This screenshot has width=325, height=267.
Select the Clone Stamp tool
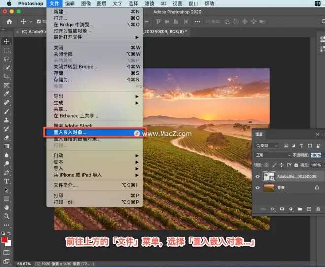(6, 120)
